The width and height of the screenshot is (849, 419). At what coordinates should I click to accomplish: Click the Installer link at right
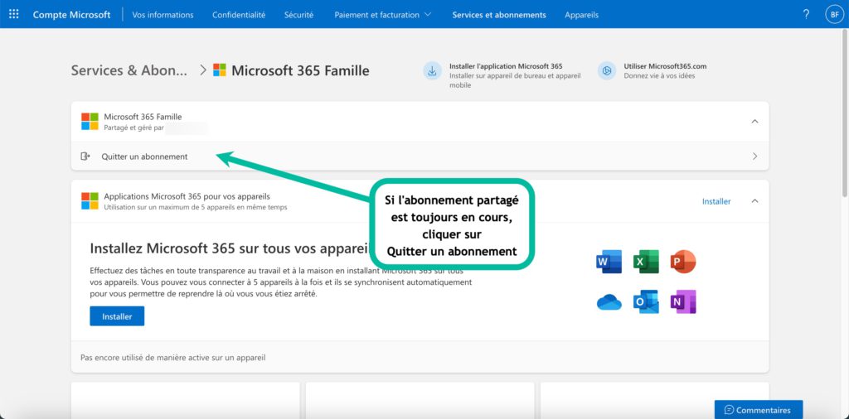point(716,201)
